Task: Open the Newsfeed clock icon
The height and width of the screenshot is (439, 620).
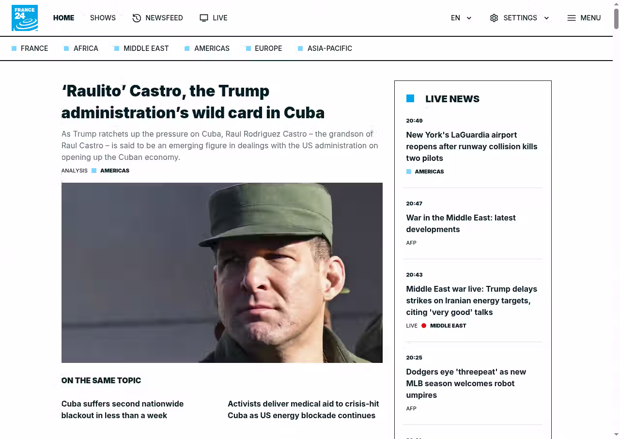Action: coord(137,18)
